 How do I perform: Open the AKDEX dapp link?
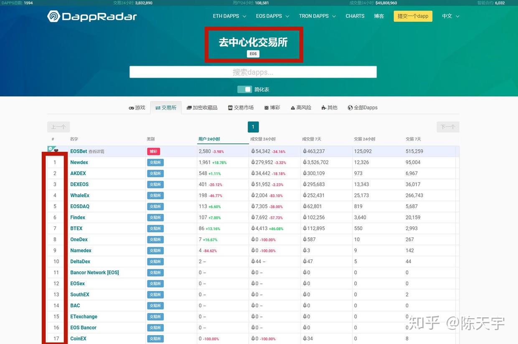78,173
